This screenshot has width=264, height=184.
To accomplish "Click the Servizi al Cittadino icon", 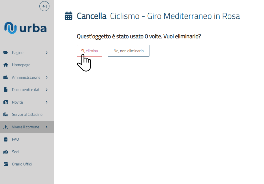I will tap(5, 114).
